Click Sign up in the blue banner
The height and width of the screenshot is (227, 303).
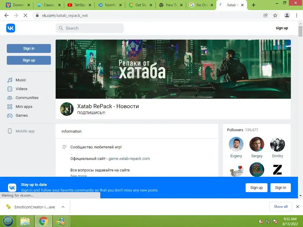257,188
